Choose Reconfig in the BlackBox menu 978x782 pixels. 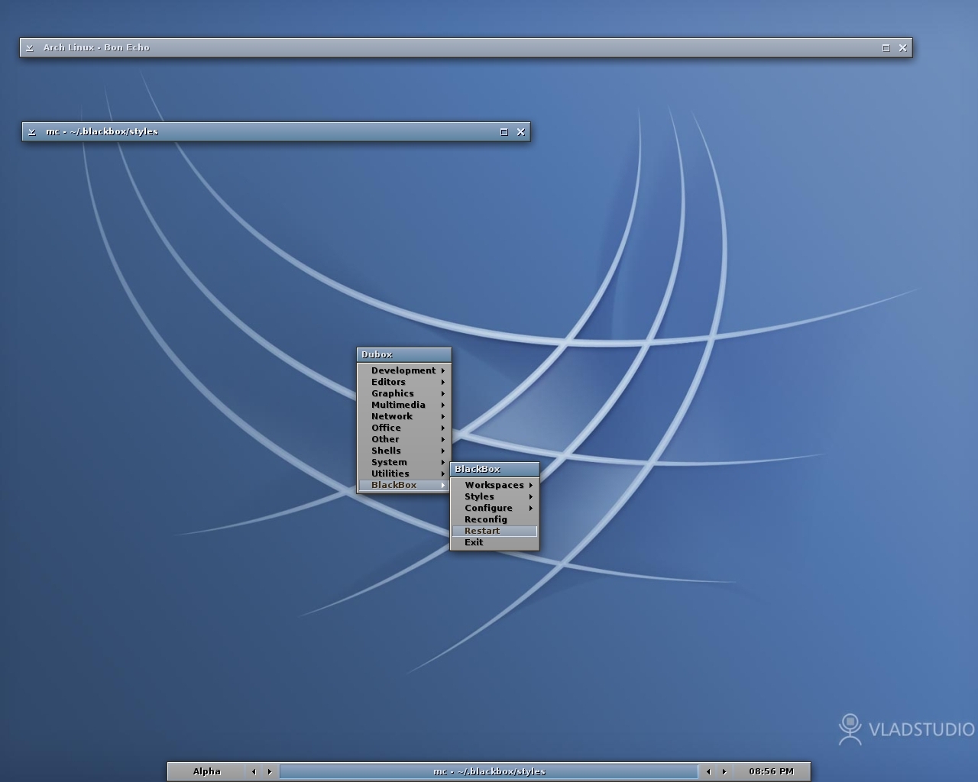coord(494,519)
